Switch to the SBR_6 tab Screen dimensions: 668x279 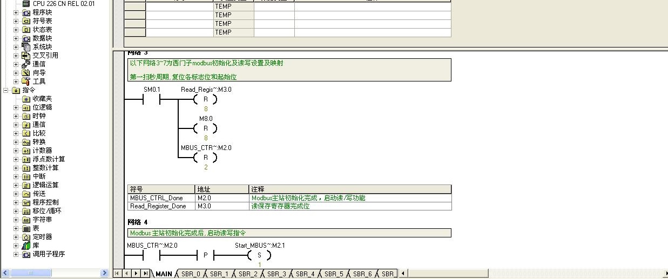362,274
